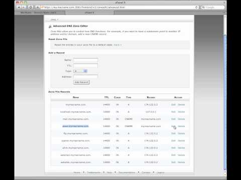Click the Advanced DNS Zone Editor heading icon
Viewport: 241px width, 180px height.
[50, 26]
